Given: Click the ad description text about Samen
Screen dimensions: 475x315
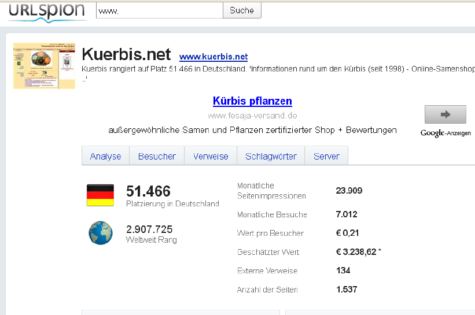Looking at the screenshot, I should pyautogui.click(x=252, y=130).
